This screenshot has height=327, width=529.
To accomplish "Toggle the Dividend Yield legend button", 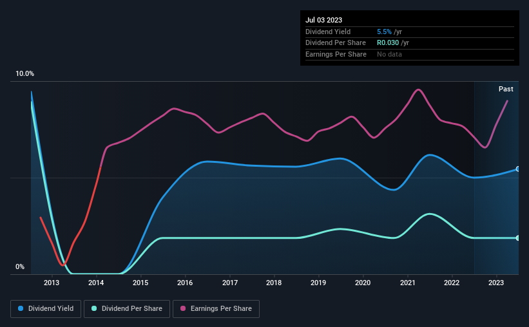I will tap(46, 309).
